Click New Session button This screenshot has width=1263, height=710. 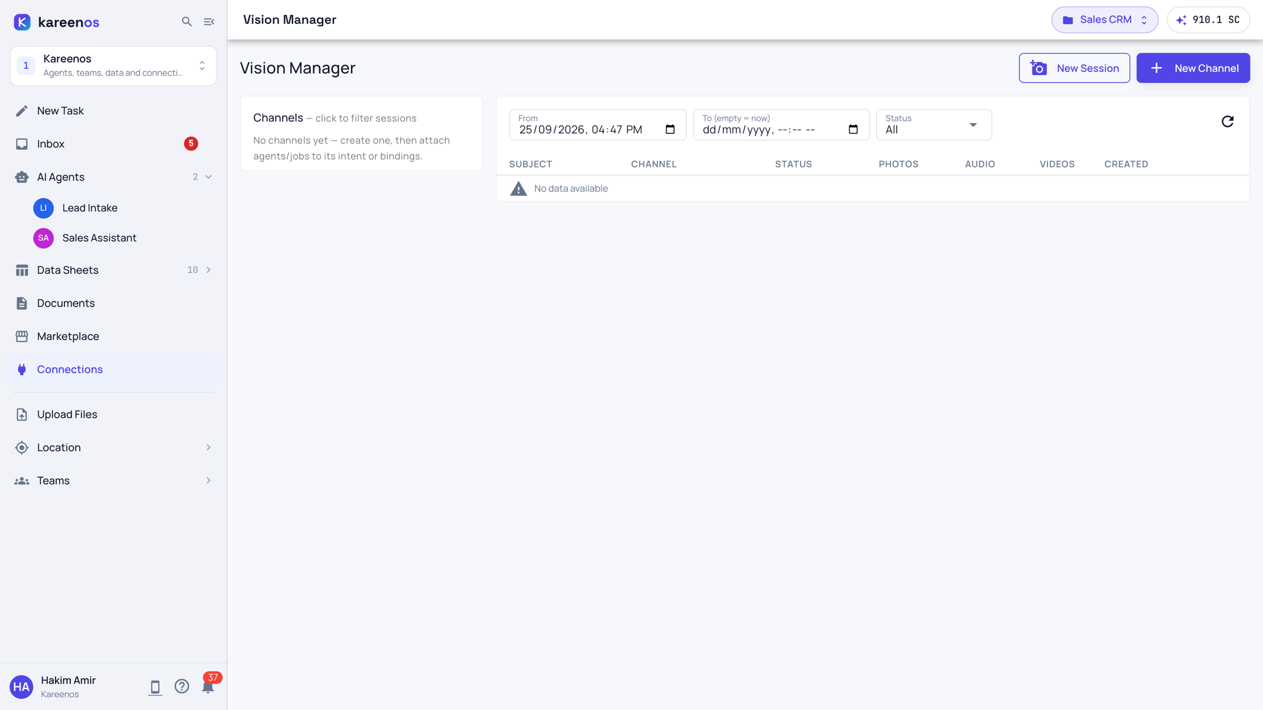pos(1074,68)
